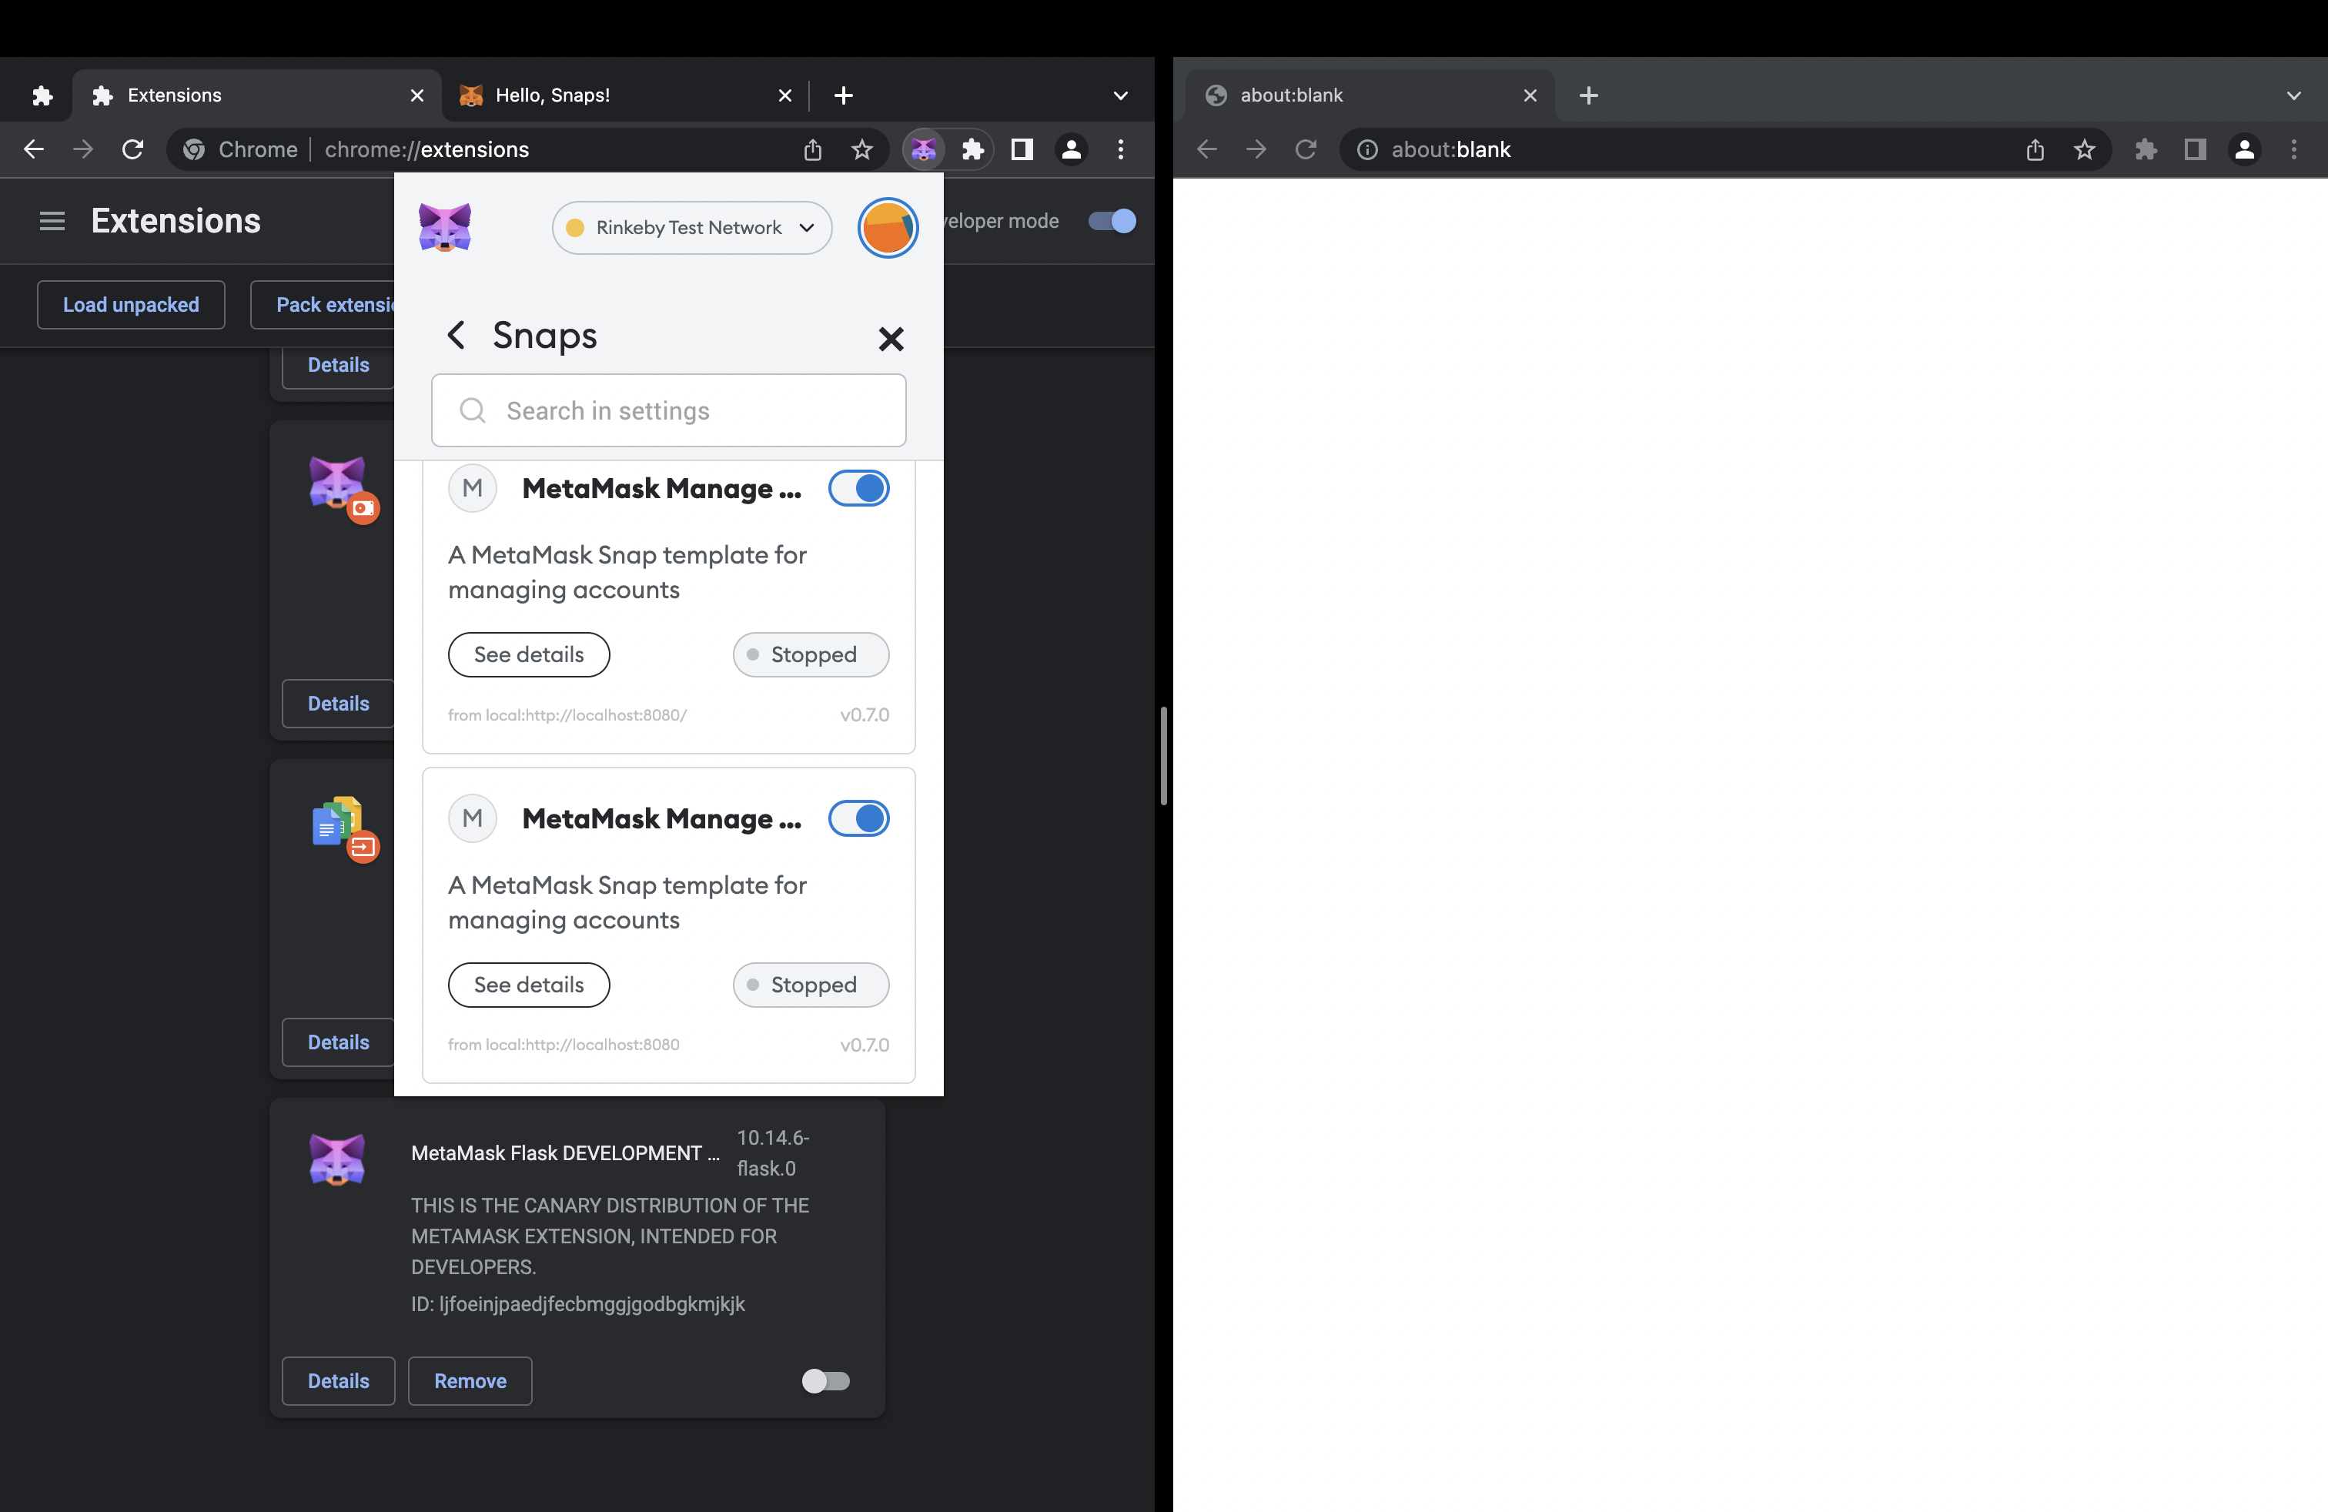Open the Rinkeby Test Network dropdown
The height and width of the screenshot is (1512, 2328).
691,227
